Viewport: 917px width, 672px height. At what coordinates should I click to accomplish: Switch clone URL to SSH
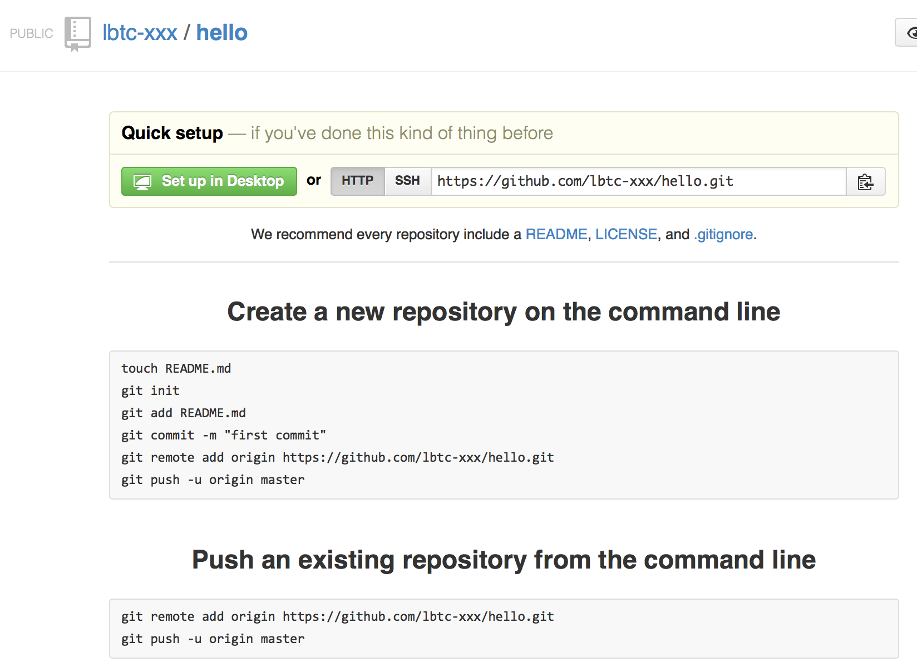pyautogui.click(x=407, y=181)
